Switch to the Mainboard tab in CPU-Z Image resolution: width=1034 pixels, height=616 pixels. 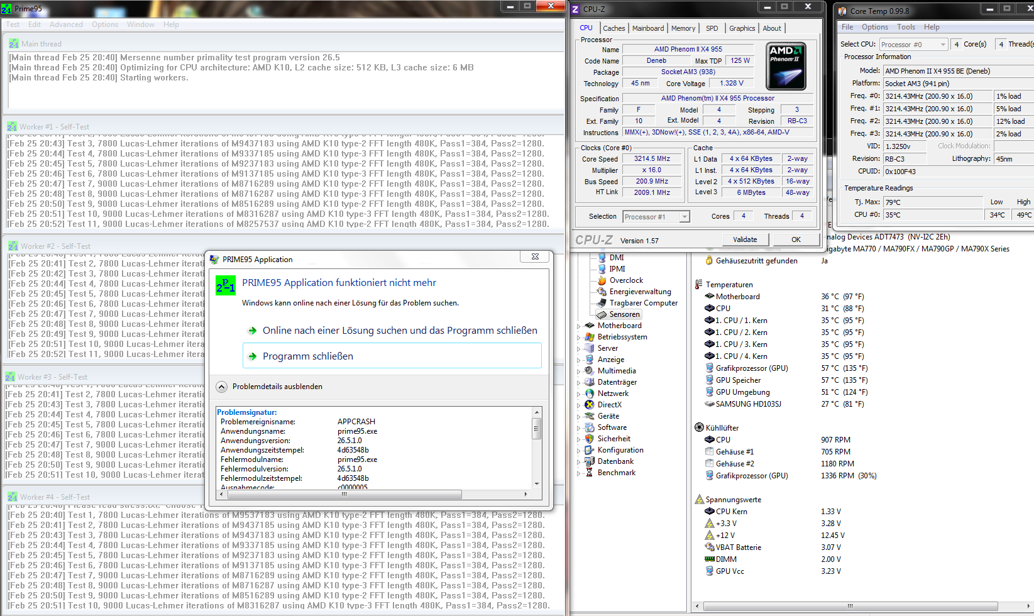[x=648, y=28]
